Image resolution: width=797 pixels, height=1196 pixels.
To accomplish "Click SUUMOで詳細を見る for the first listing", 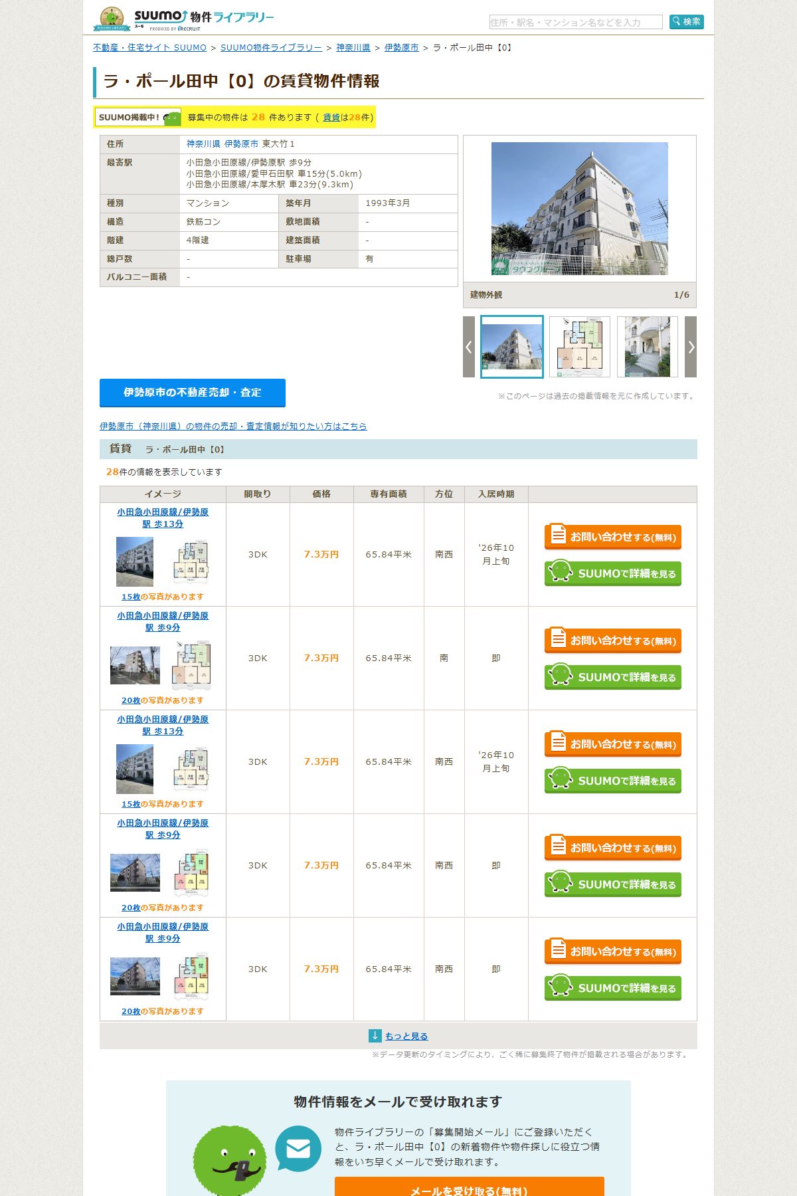I will point(613,573).
